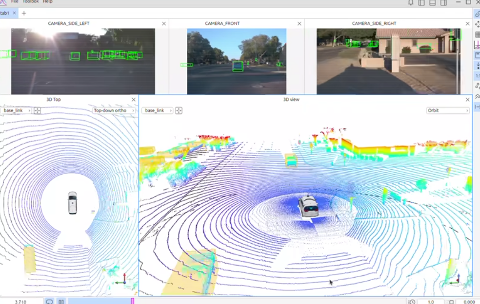Close the 3D view panel
The height and width of the screenshot is (304, 480).
467,100
